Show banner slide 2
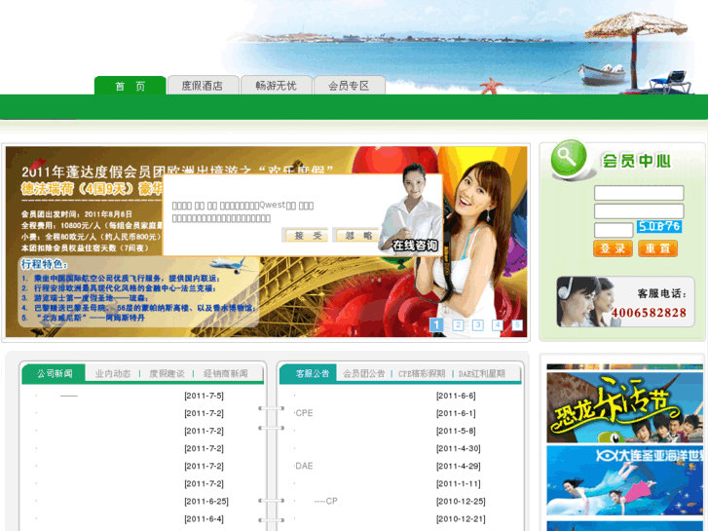This screenshot has width=708, height=531. 458,324
